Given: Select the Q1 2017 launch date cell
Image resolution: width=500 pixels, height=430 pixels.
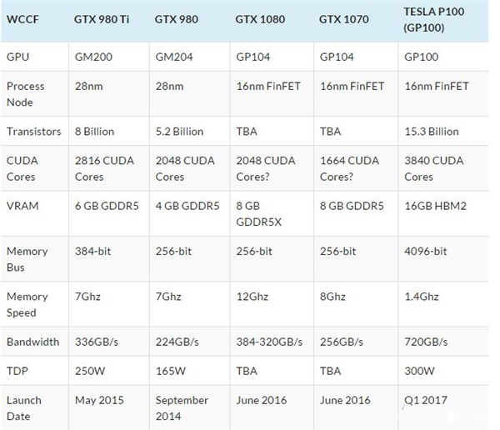Looking at the screenshot, I should click(424, 400).
